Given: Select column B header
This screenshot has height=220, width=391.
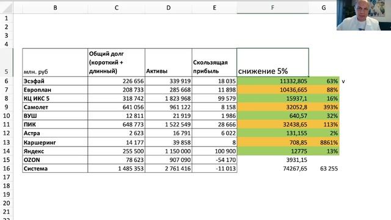Looking at the screenshot, I should tap(55, 8).
